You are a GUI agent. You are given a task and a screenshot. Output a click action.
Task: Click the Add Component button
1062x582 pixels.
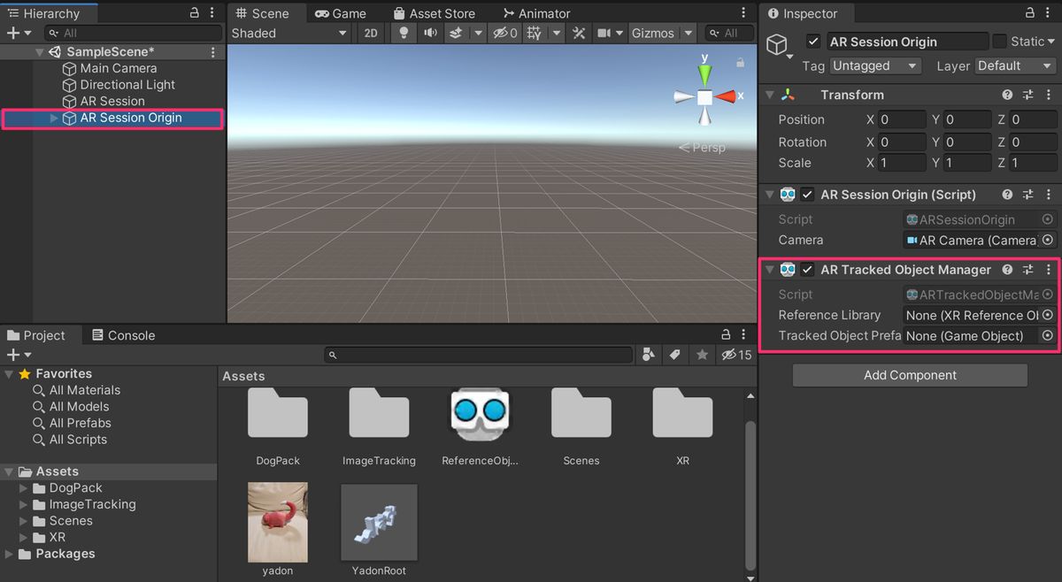[910, 375]
